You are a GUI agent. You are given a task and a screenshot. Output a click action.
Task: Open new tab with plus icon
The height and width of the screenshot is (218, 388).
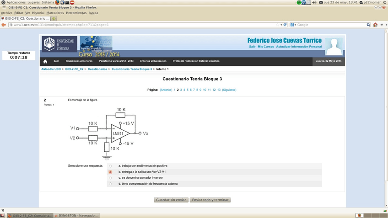[x=54, y=19]
